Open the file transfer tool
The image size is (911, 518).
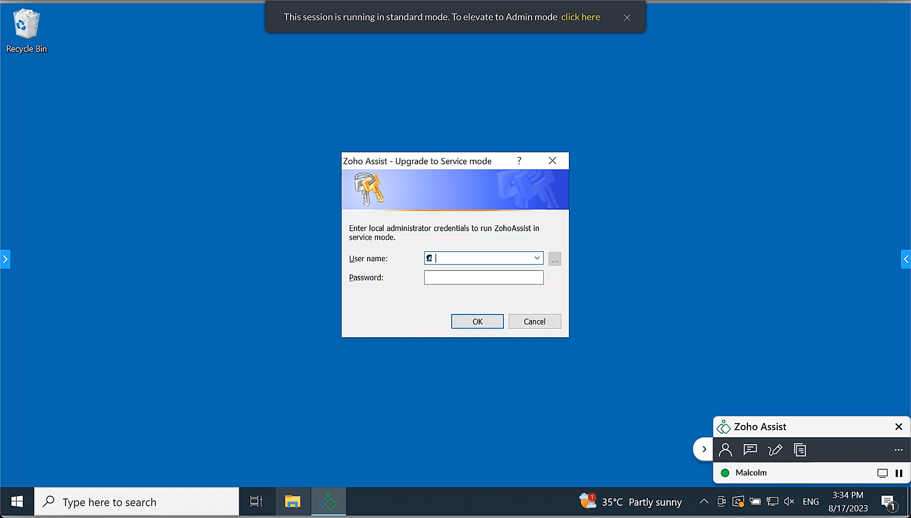coord(800,450)
